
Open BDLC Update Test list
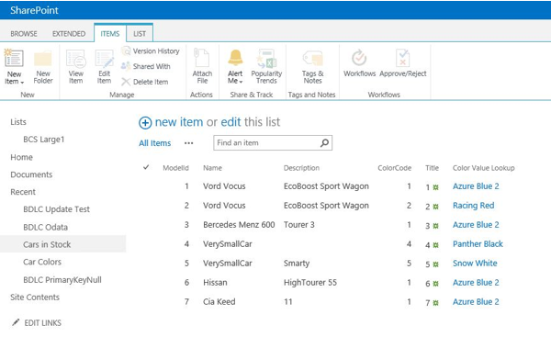[56, 209]
